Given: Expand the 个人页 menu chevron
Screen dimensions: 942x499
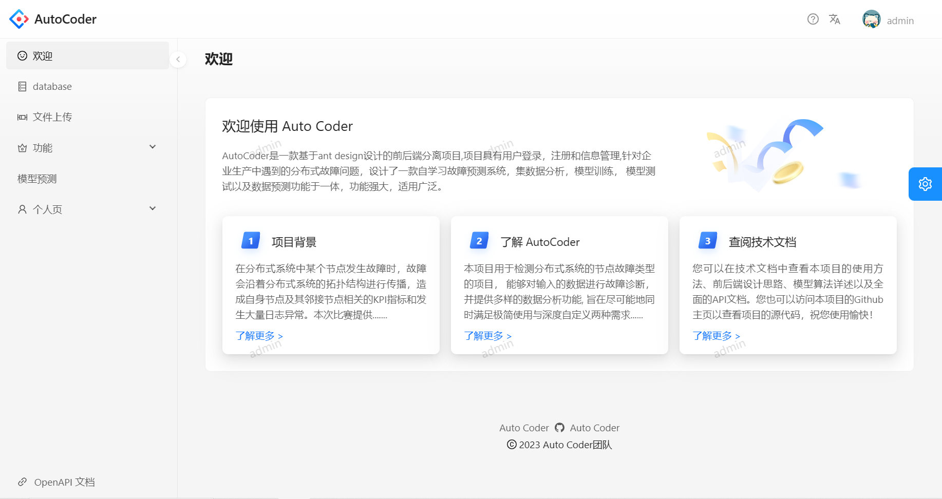Looking at the screenshot, I should click(153, 208).
